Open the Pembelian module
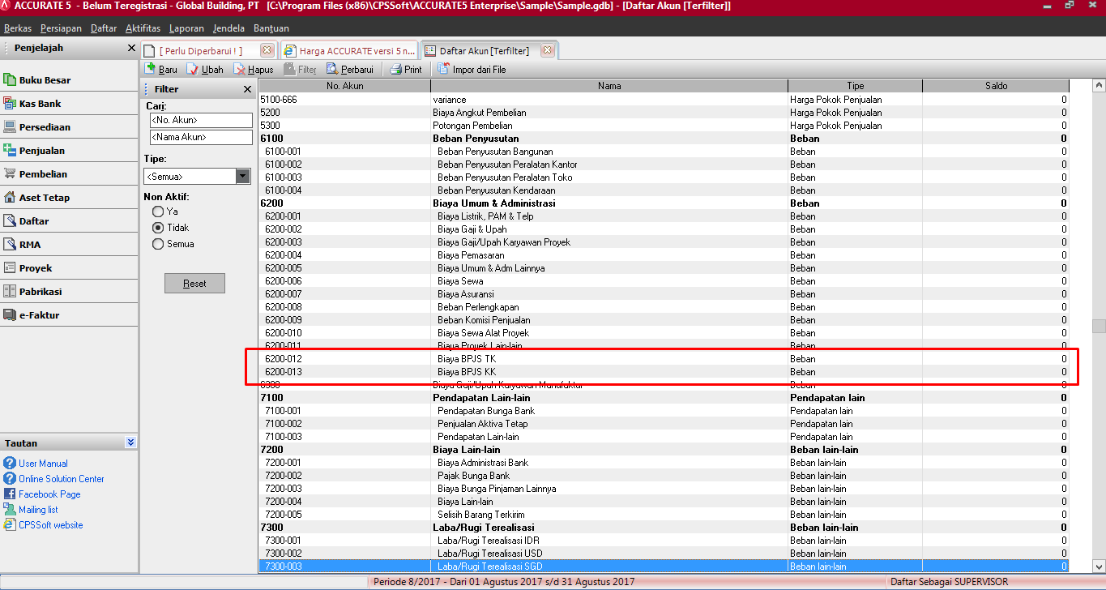 (43, 174)
